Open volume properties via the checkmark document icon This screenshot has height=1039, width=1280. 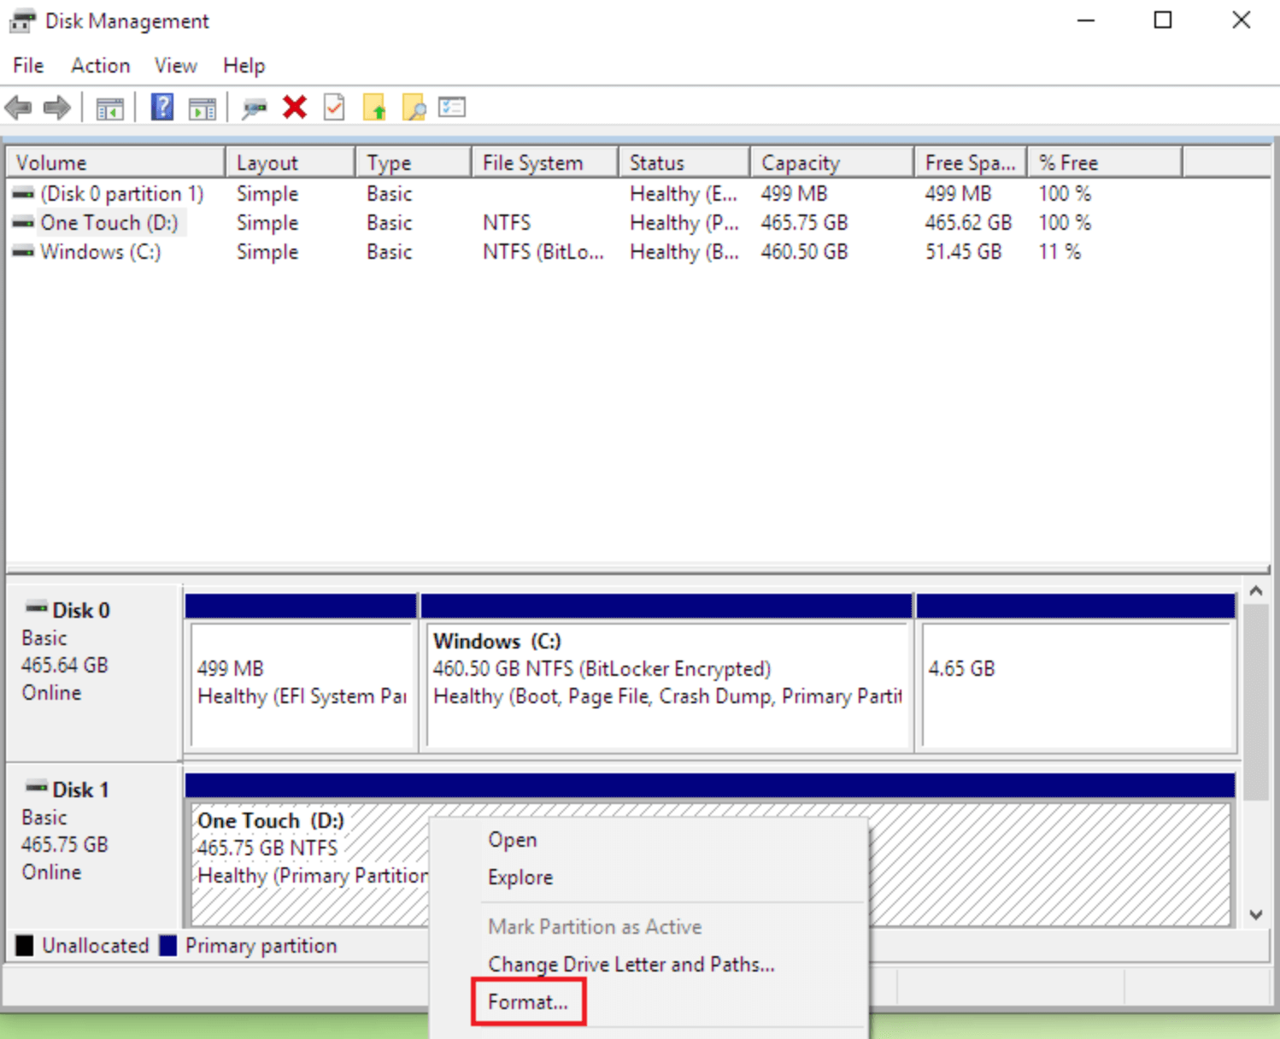(x=333, y=107)
